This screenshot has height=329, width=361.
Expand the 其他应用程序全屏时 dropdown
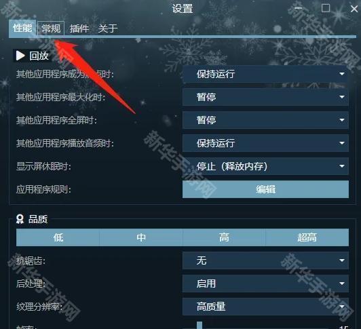pyautogui.click(x=265, y=120)
